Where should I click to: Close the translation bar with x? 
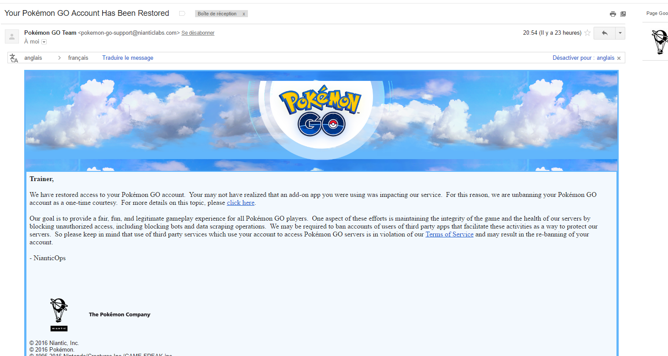click(619, 58)
